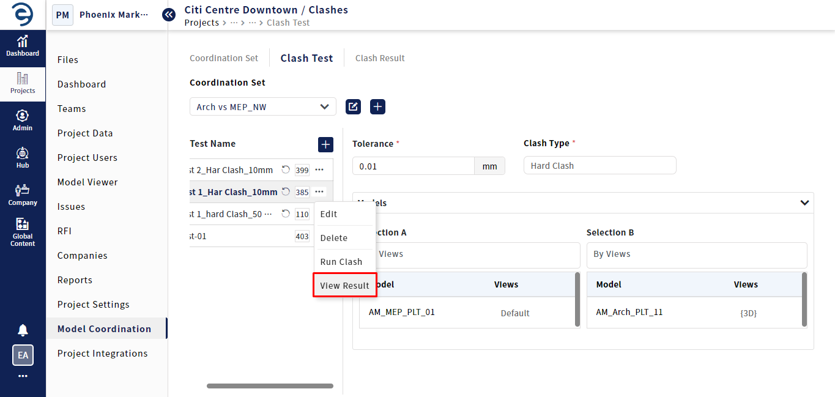Open Global Content
The width and height of the screenshot is (835, 397).
click(23, 232)
